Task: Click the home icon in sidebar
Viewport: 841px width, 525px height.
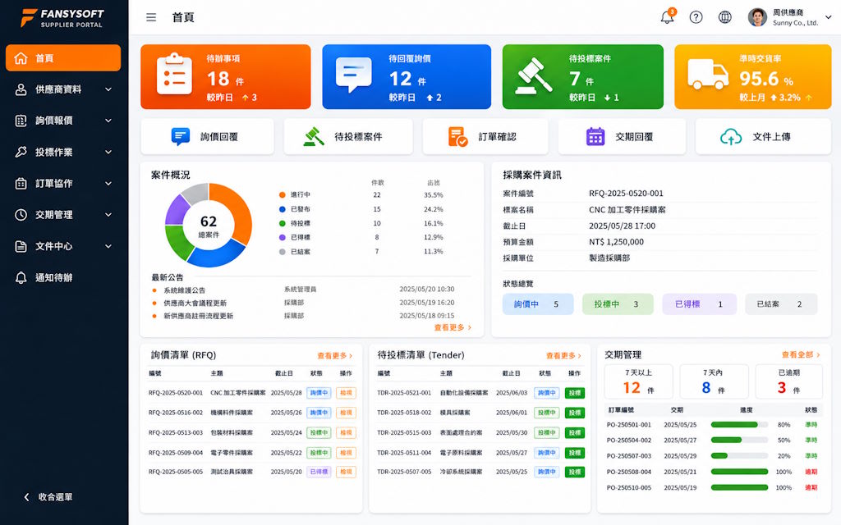Action: pyautogui.click(x=21, y=58)
